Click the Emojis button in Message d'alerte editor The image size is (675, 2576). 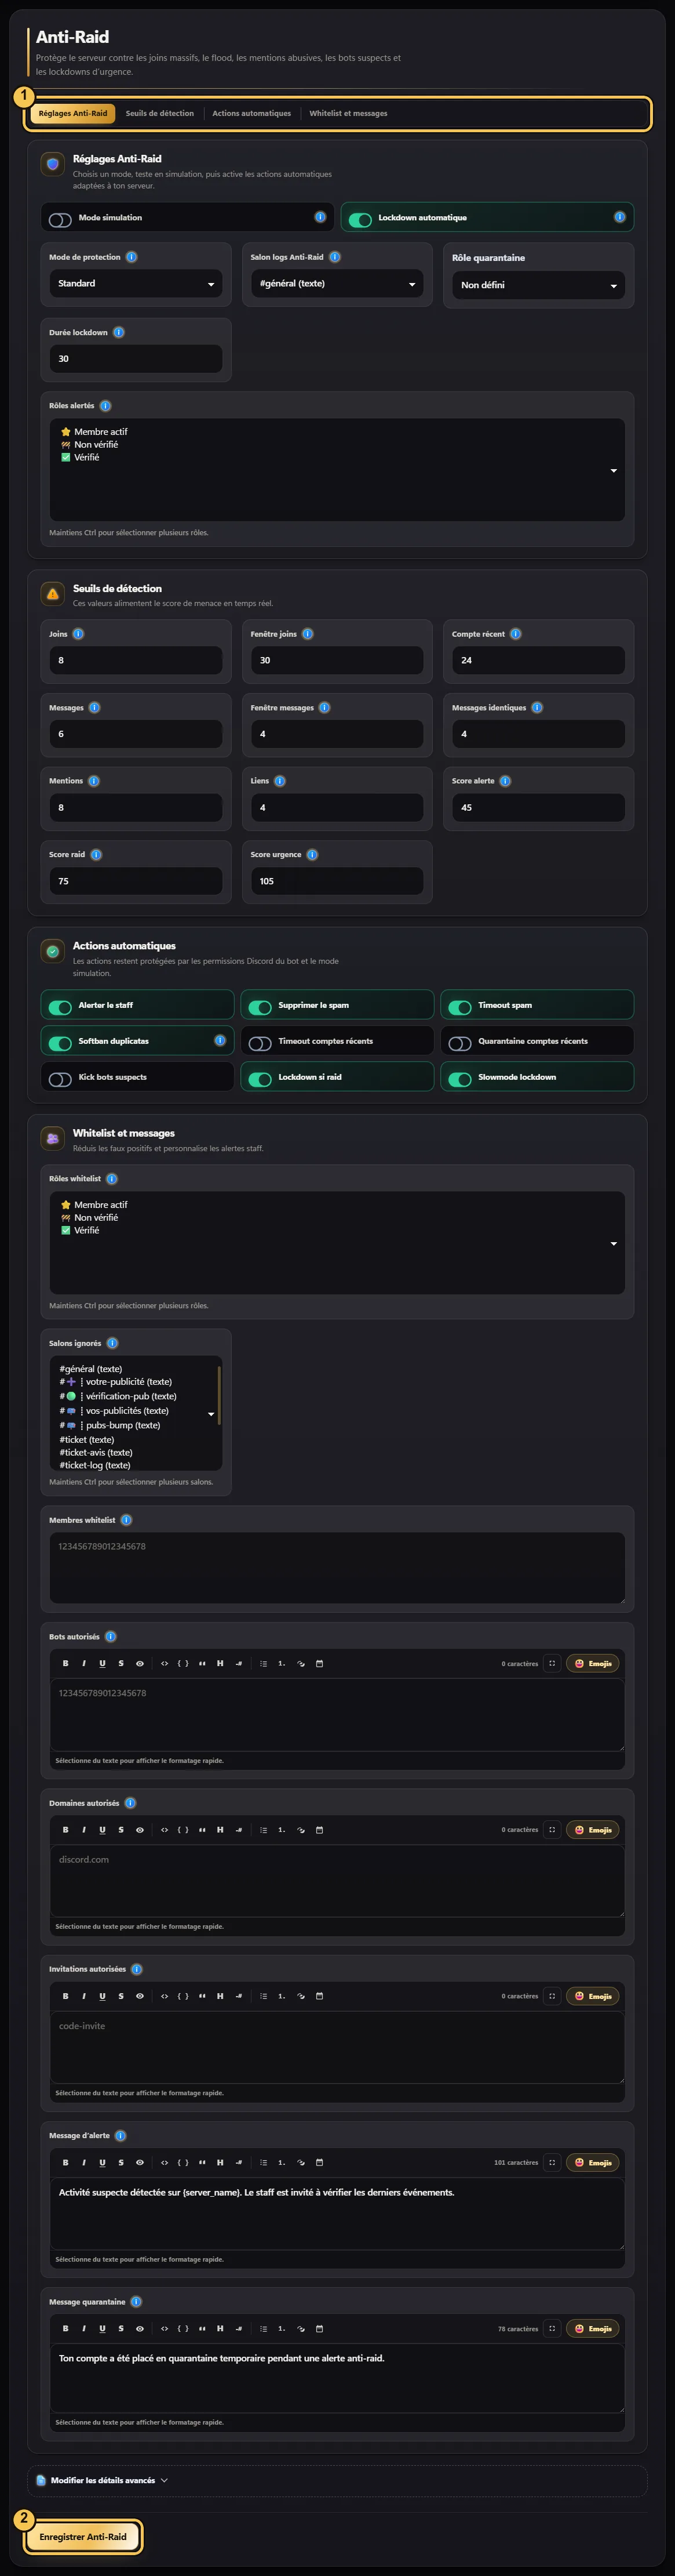pos(593,2162)
